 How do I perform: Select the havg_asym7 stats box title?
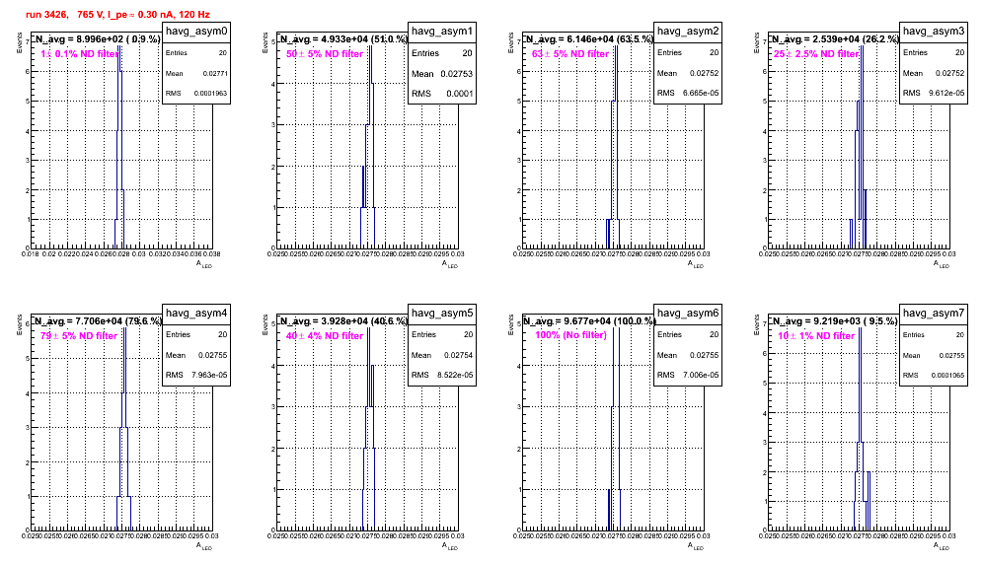point(934,313)
